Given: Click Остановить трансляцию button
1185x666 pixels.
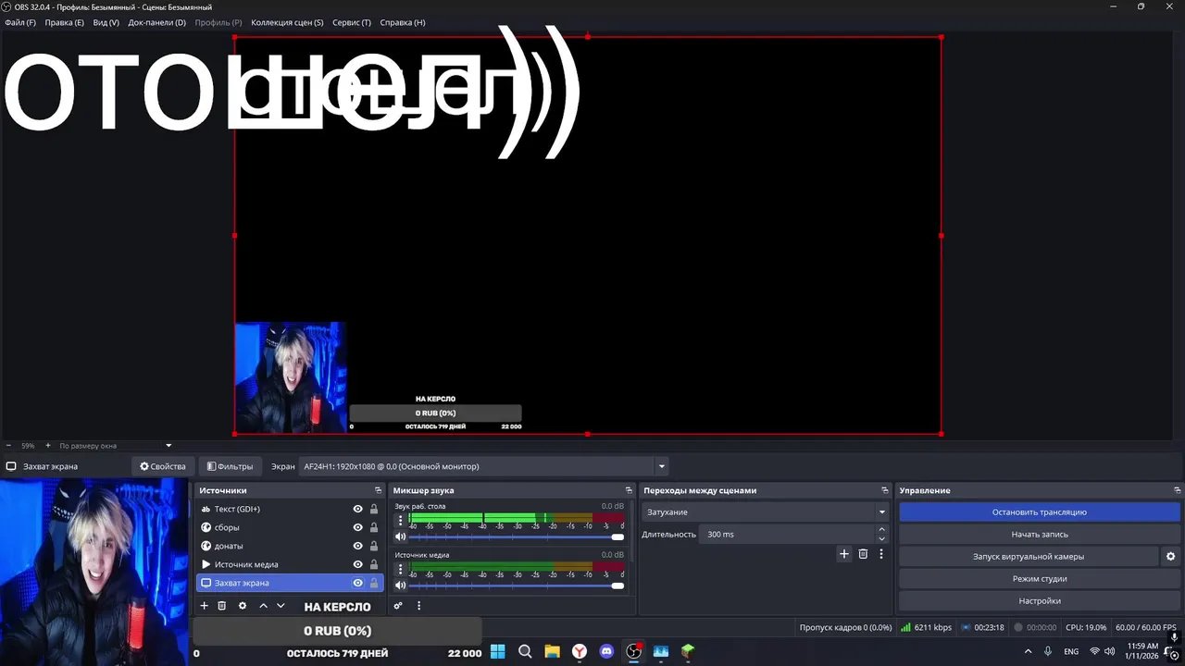Looking at the screenshot, I should [1040, 512].
